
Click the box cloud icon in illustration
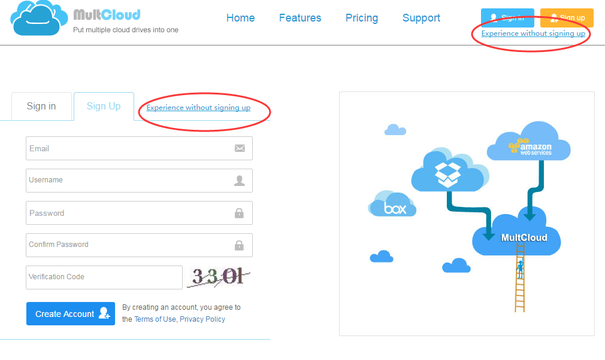pyautogui.click(x=392, y=204)
